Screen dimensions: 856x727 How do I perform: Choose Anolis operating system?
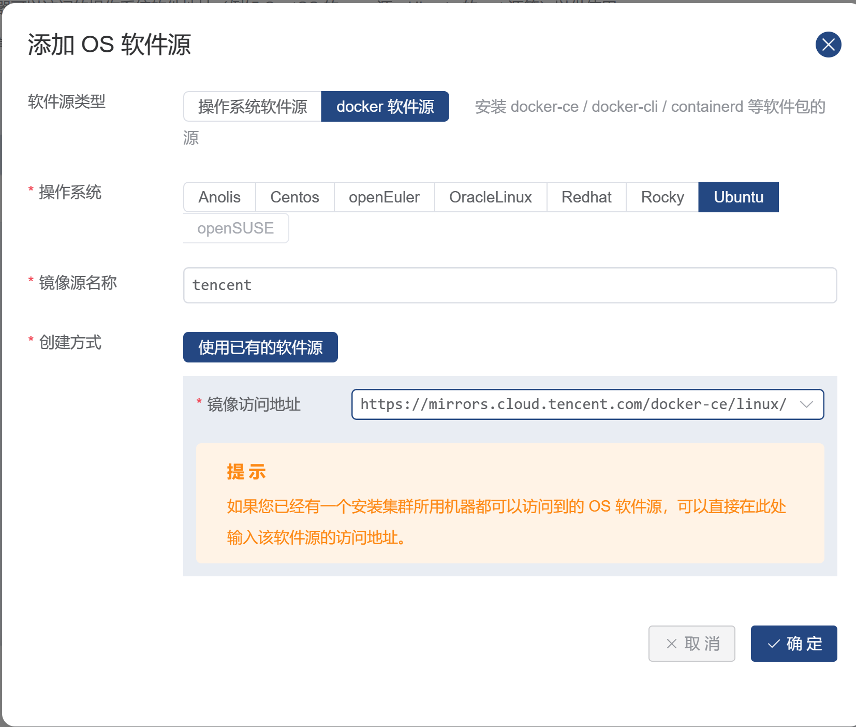point(219,197)
